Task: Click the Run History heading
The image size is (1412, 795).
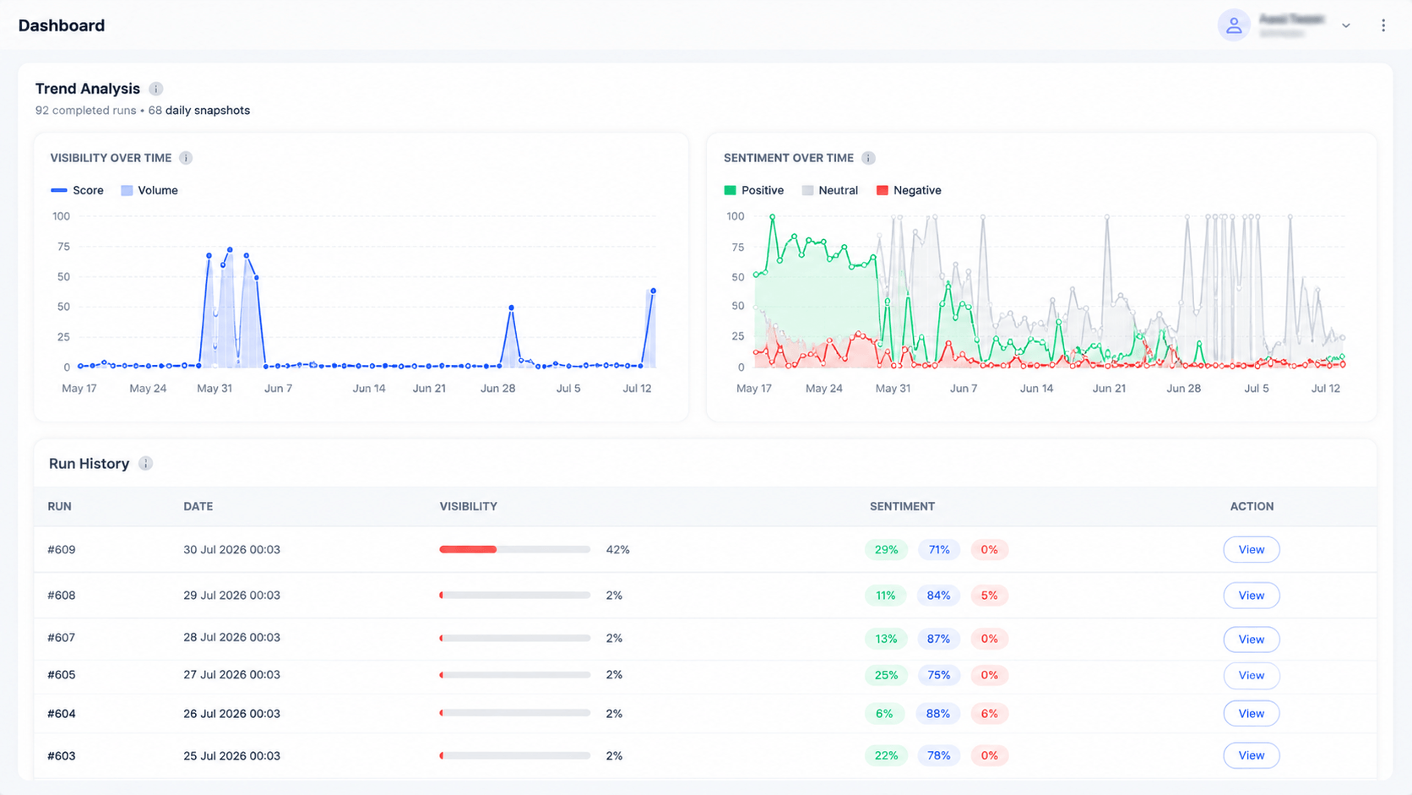Action: pyautogui.click(x=89, y=464)
